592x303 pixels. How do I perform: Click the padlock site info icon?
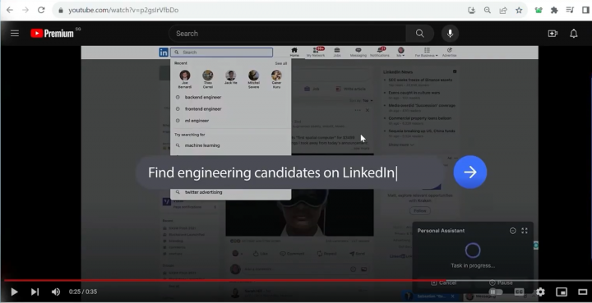[60, 11]
